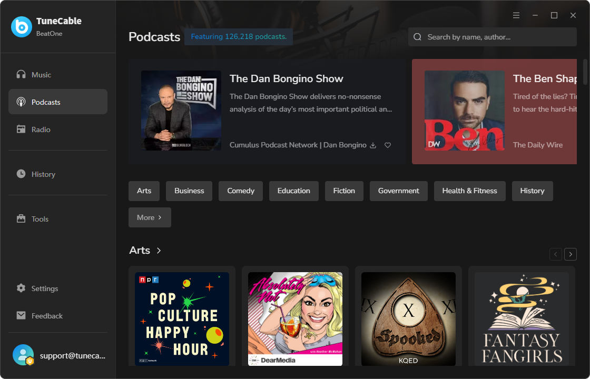Open the Spooked podcast cover
This screenshot has width=590, height=379.
[408, 319]
